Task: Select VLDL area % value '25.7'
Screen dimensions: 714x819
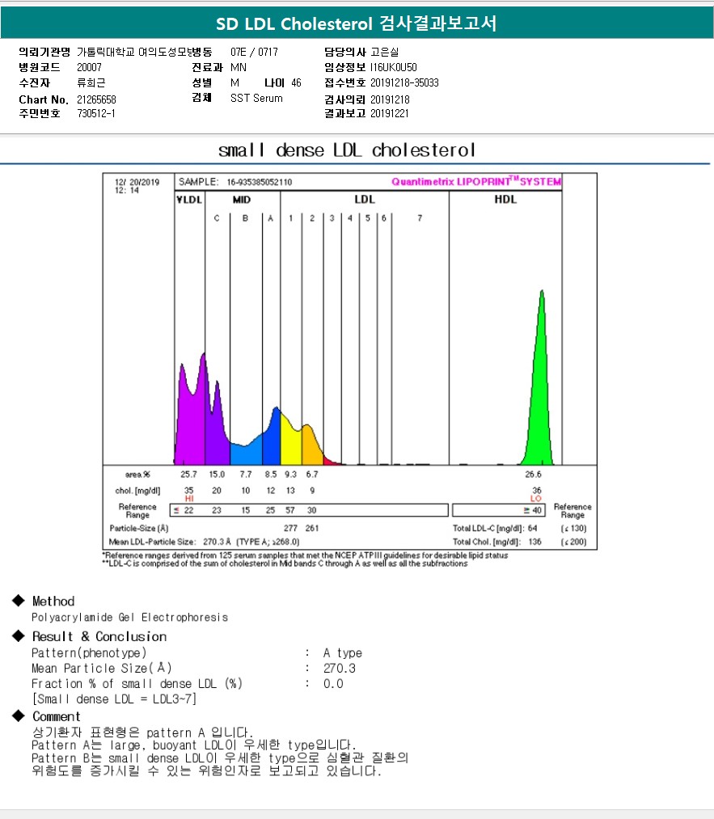Action: (x=188, y=475)
